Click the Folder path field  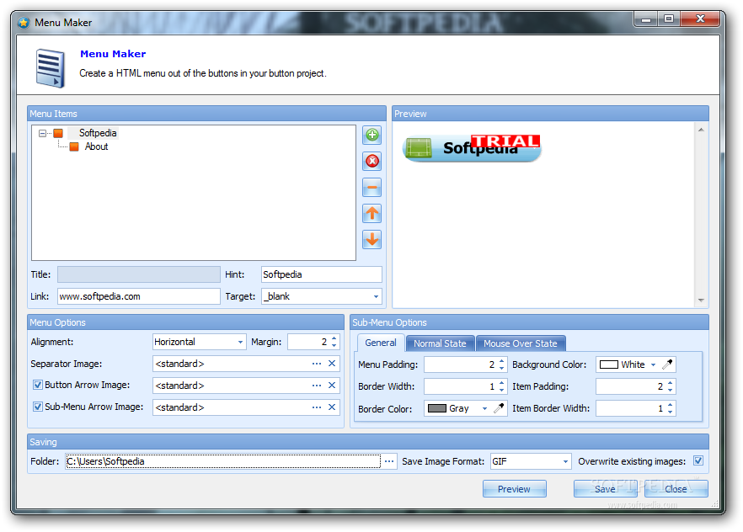click(x=222, y=461)
